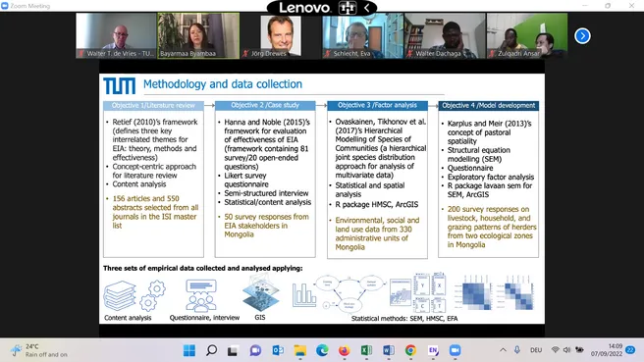This screenshot has width=644, height=362.
Task: Expand hidden system tray icons
Action: tap(503, 350)
